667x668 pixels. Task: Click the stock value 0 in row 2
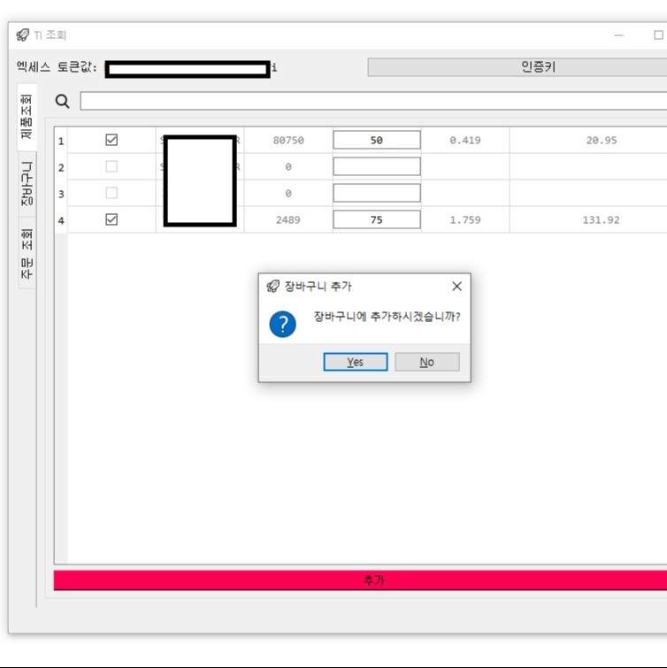pos(288,166)
